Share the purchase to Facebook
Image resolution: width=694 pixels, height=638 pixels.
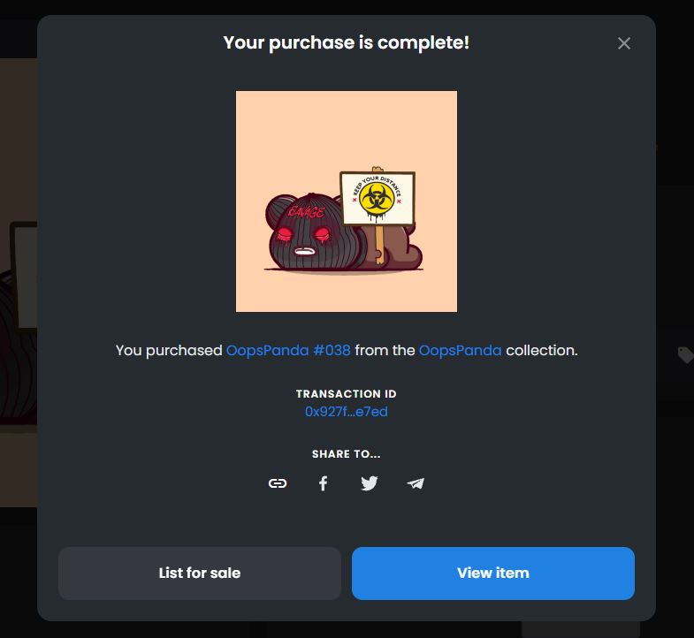324,483
